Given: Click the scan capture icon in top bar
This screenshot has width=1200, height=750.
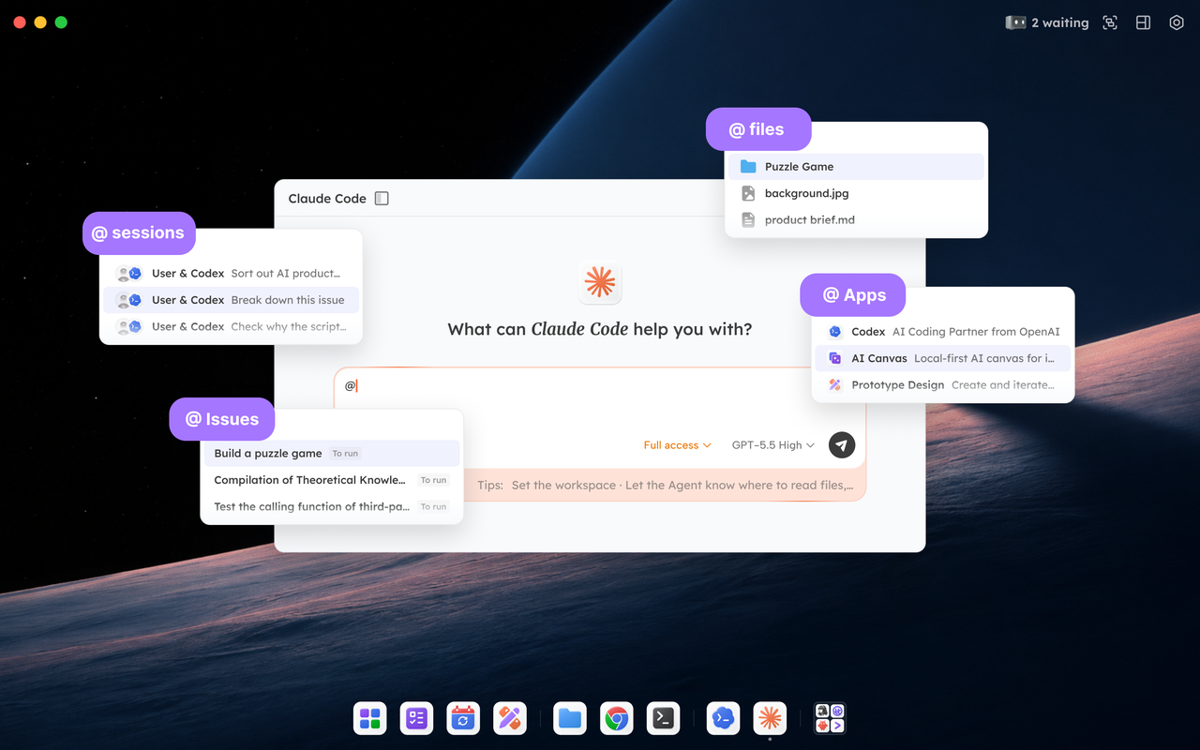Looking at the screenshot, I should click(x=1110, y=22).
